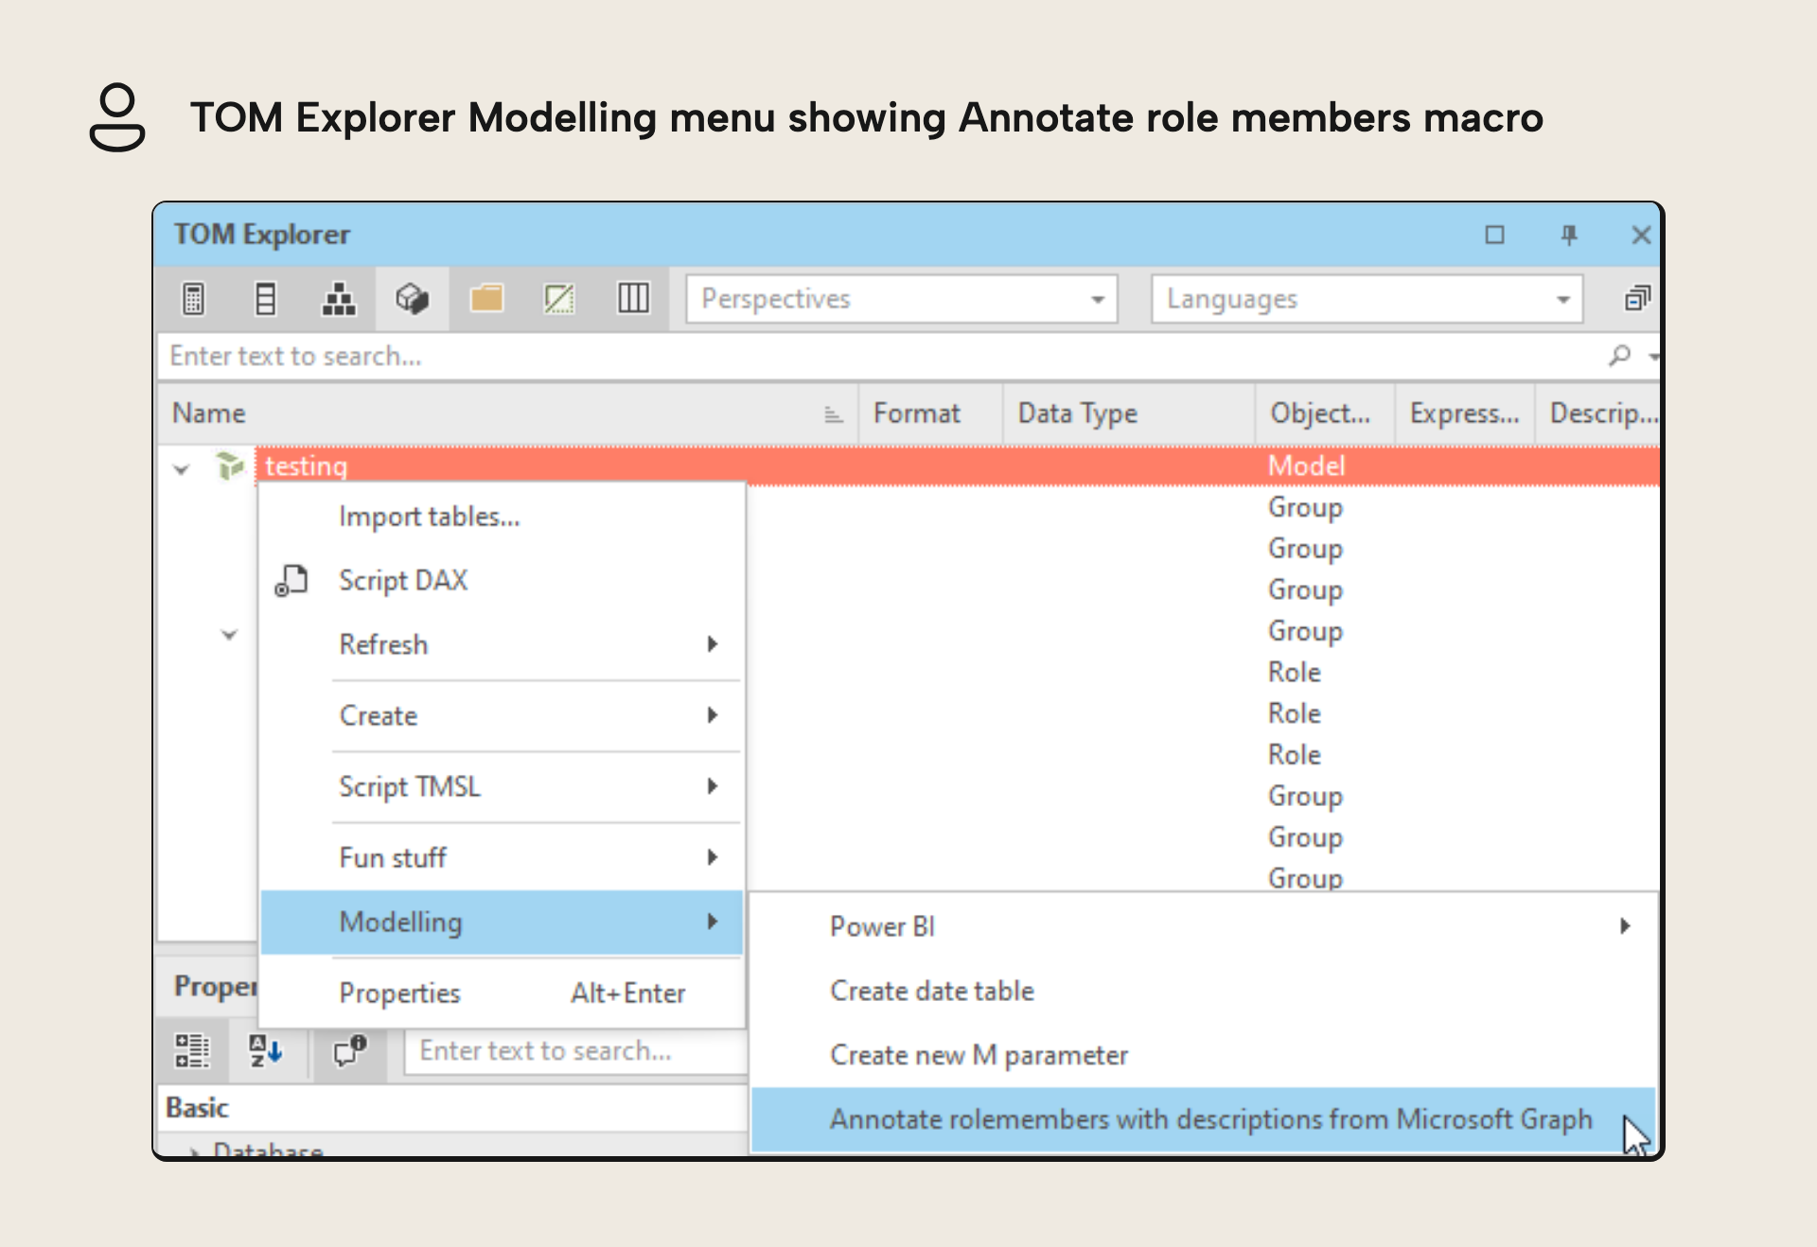Maximize the TOM Explorer panel

(1494, 235)
